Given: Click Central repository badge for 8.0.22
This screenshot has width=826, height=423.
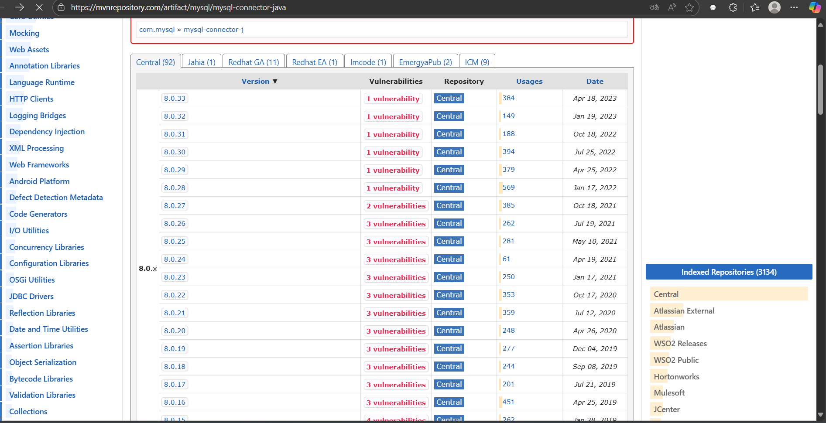Looking at the screenshot, I should click(449, 295).
